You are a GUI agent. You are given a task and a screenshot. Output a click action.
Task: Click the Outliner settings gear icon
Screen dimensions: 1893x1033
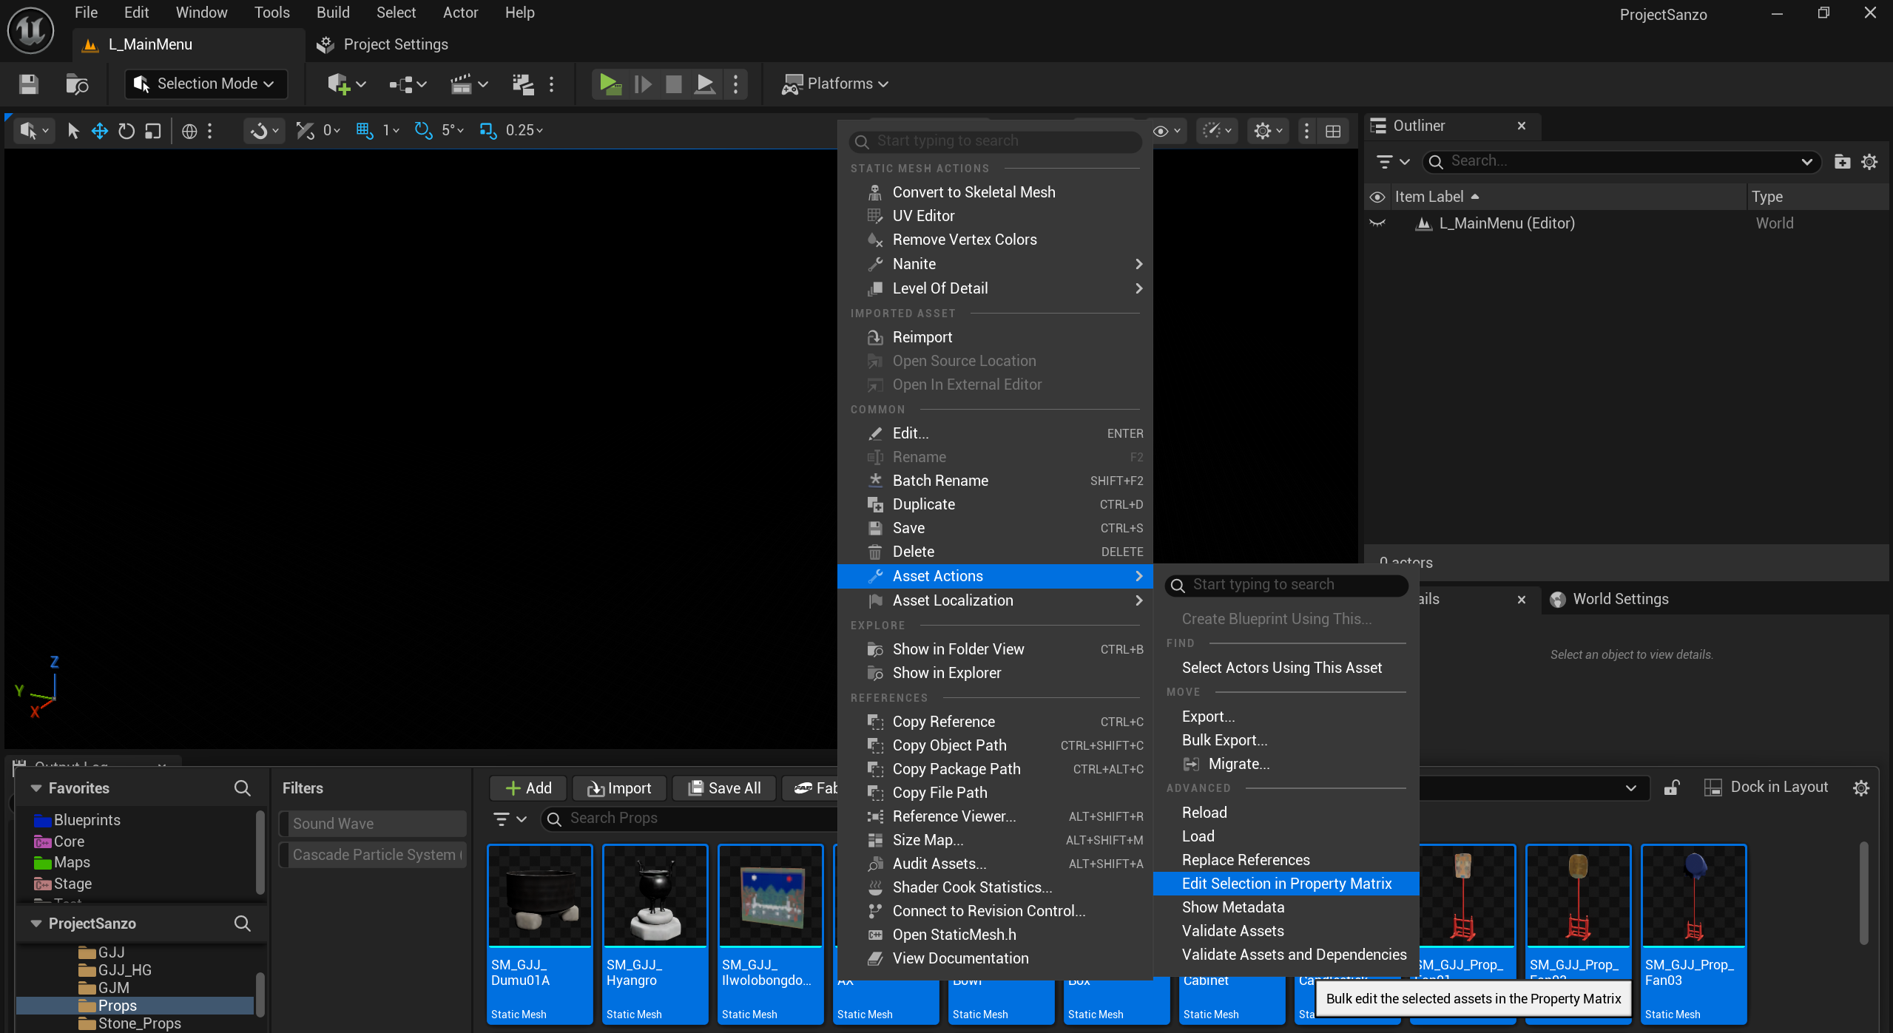coord(1869,161)
